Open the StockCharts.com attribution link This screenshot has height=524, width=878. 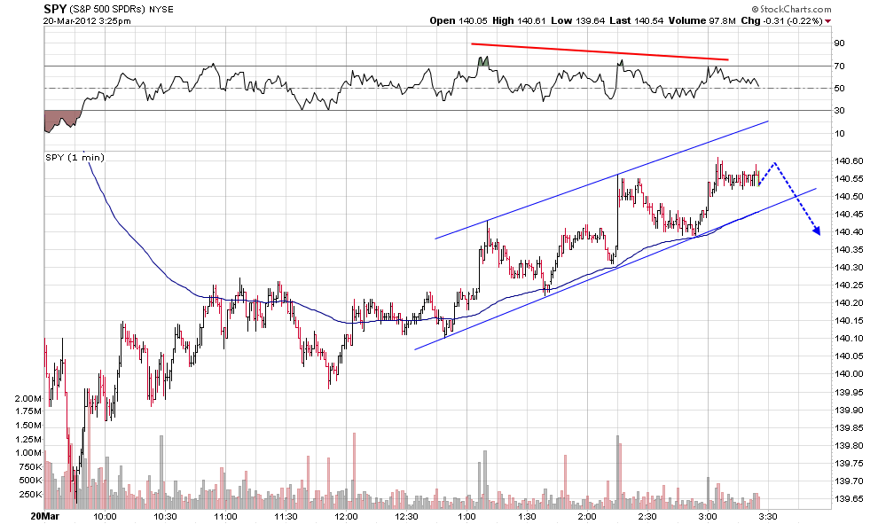[x=791, y=9]
